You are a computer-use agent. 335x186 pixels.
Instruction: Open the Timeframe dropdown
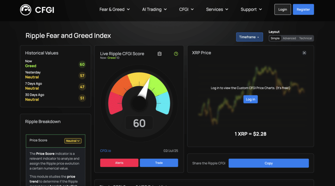click(249, 37)
